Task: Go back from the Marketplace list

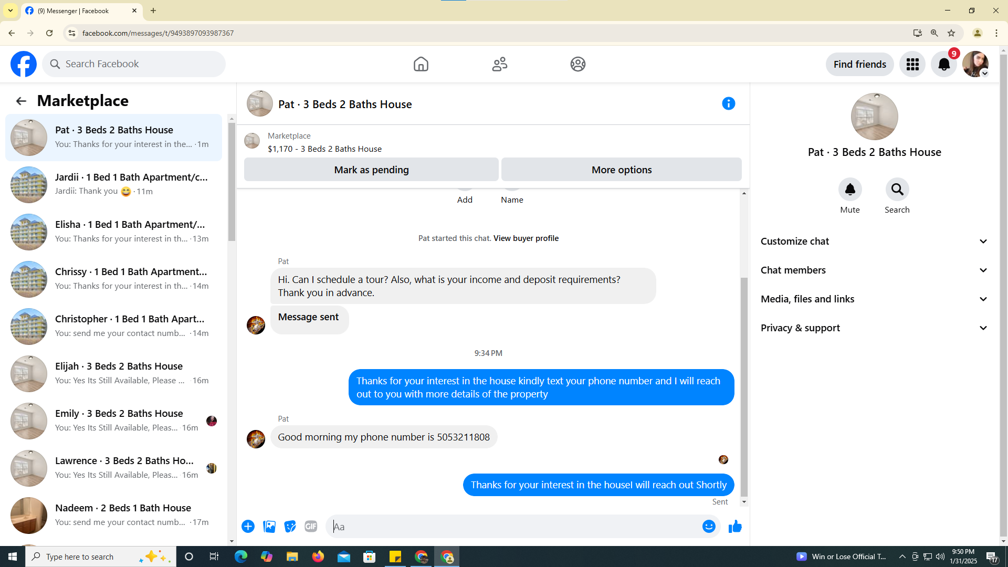Action: point(21,101)
